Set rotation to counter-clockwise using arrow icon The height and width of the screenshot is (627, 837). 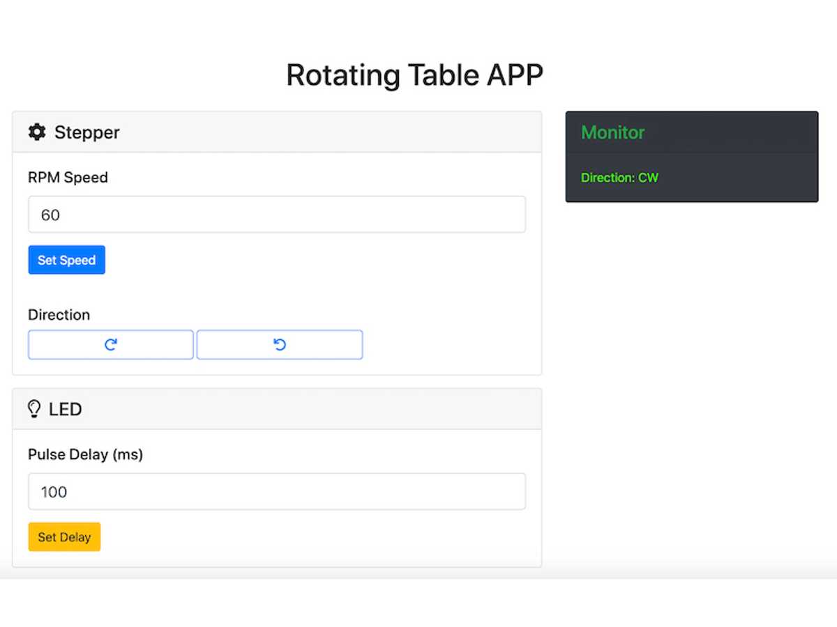(x=280, y=345)
